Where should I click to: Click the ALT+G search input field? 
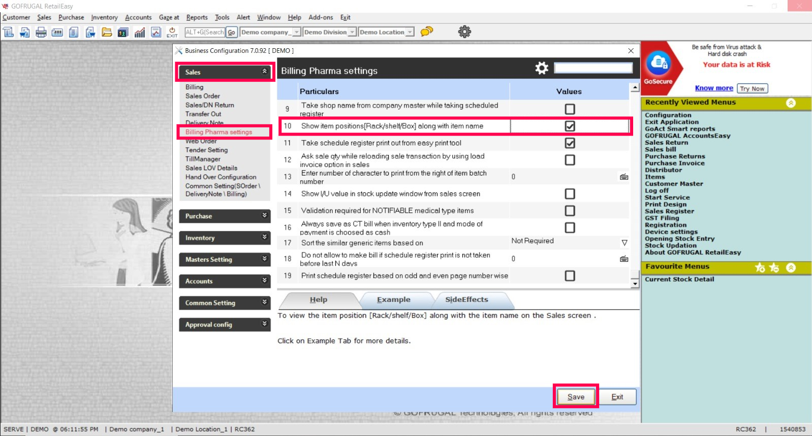click(x=205, y=32)
